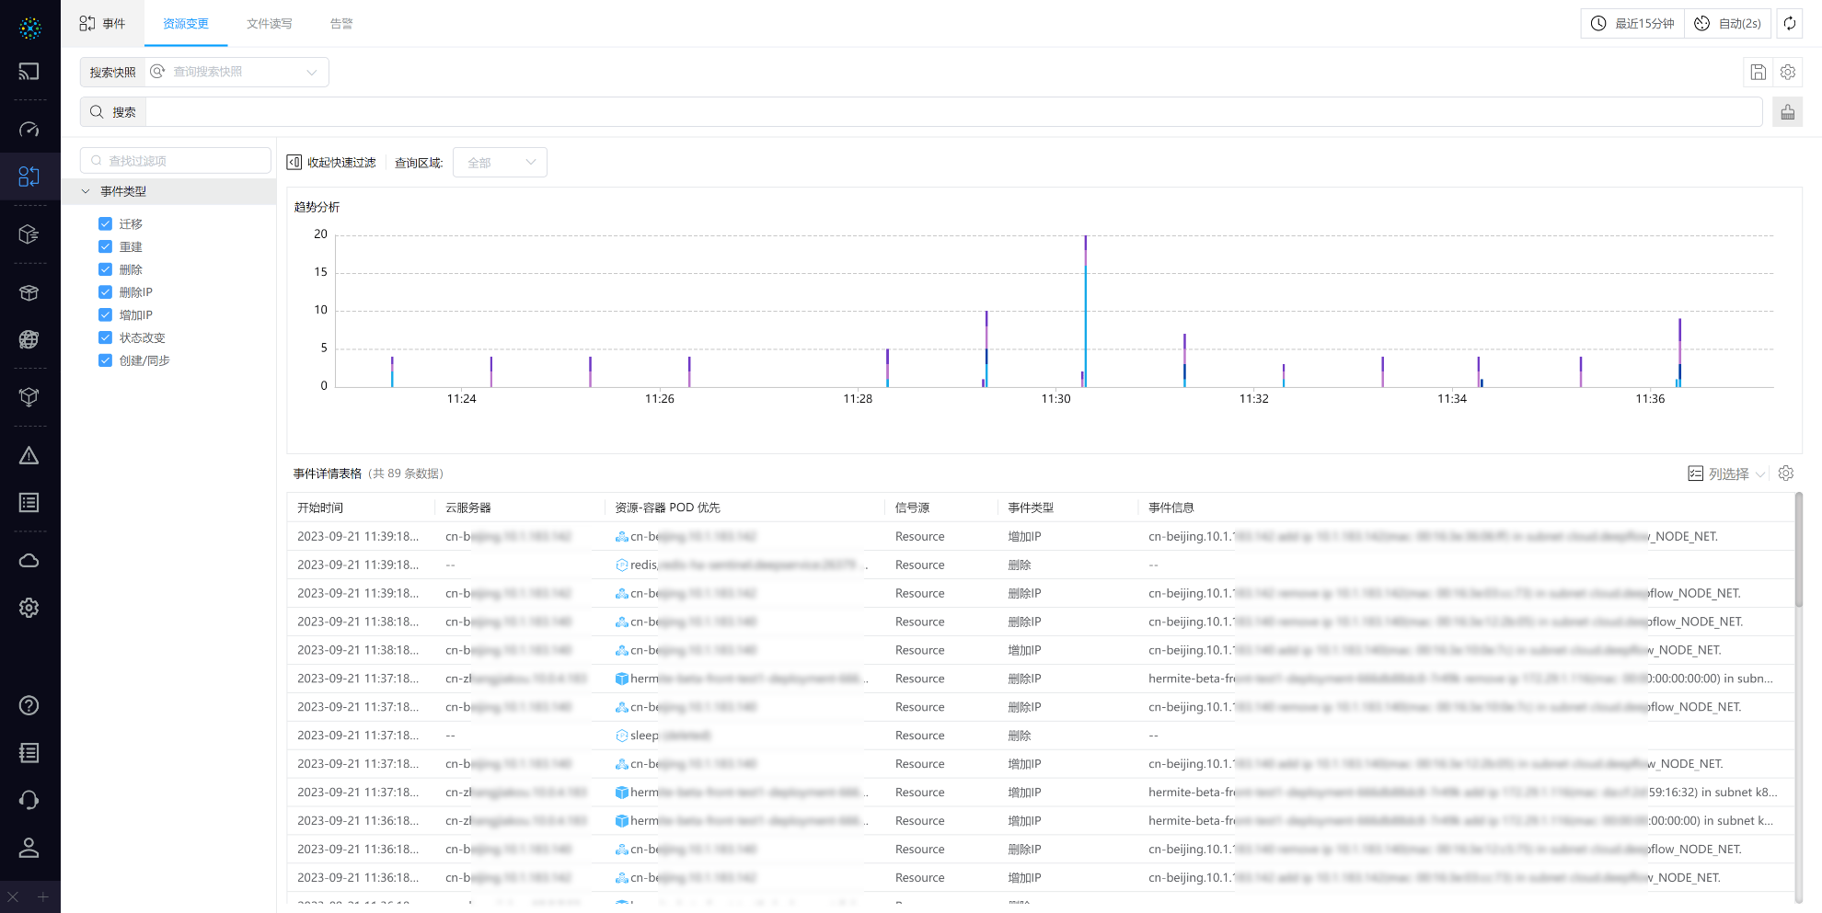
Task: Collapse the 事件类型 filter group
Action: (86, 191)
